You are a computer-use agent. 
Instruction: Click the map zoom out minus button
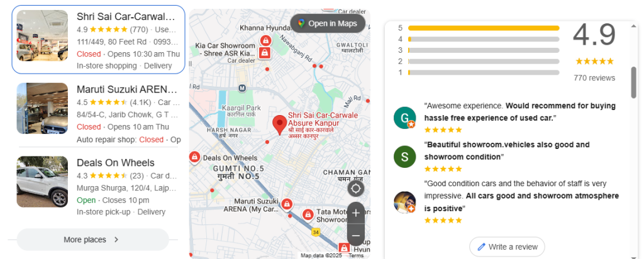356,236
